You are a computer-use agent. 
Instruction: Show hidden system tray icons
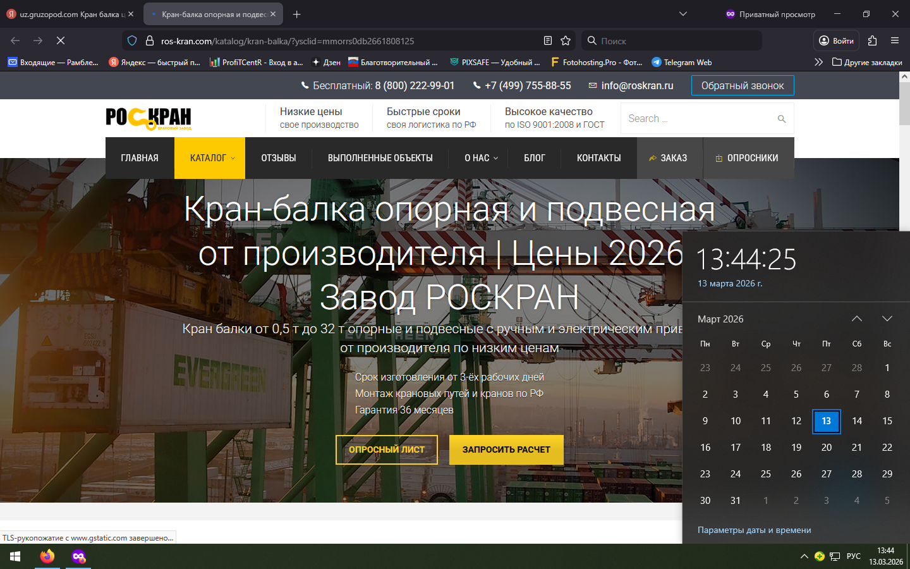point(804,556)
